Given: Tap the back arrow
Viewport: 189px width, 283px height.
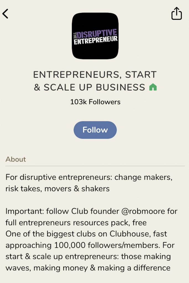Looking at the screenshot, I should [x=6, y=14].
